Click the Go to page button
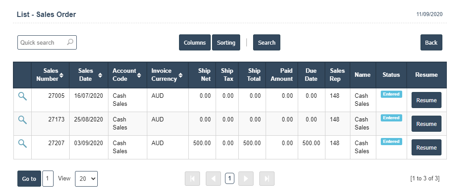Screen dimensions: 458x192 [x=29, y=179]
